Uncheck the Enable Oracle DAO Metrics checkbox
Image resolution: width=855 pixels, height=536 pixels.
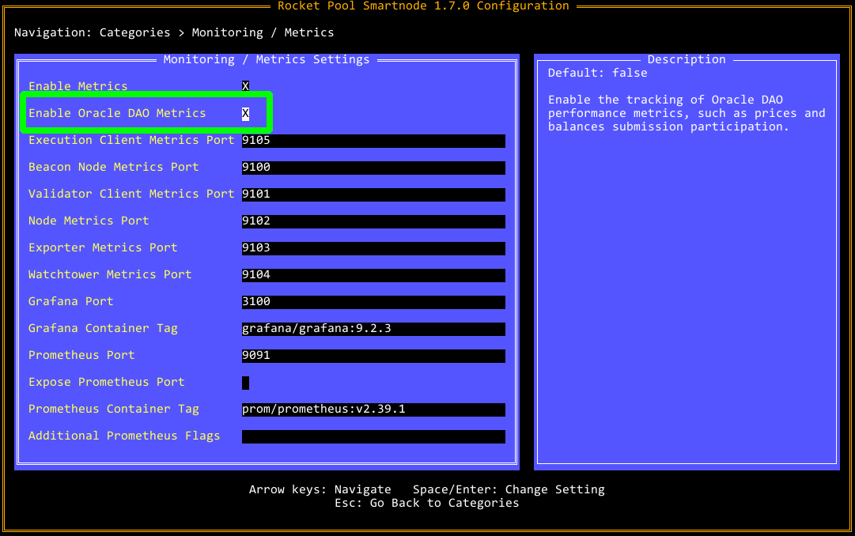(245, 113)
